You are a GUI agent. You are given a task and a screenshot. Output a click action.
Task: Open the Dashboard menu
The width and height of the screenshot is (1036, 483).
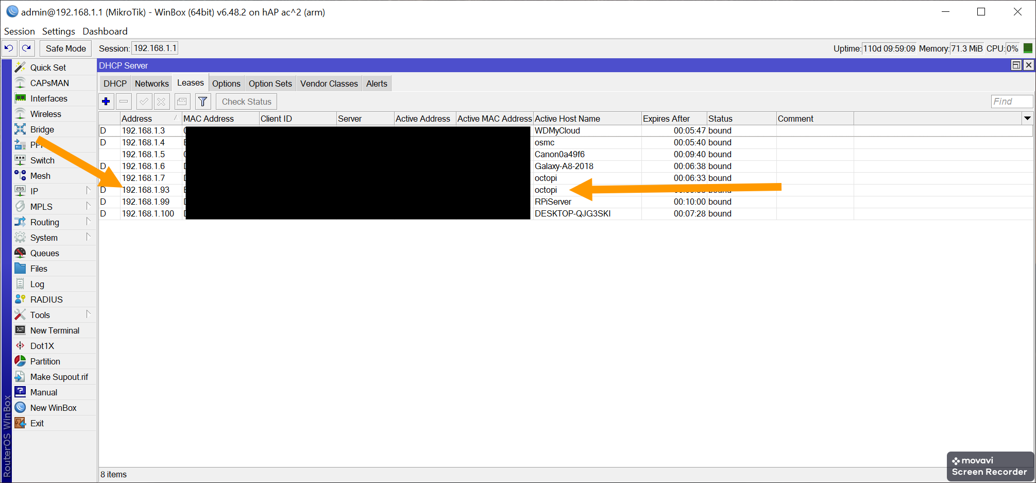(105, 31)
